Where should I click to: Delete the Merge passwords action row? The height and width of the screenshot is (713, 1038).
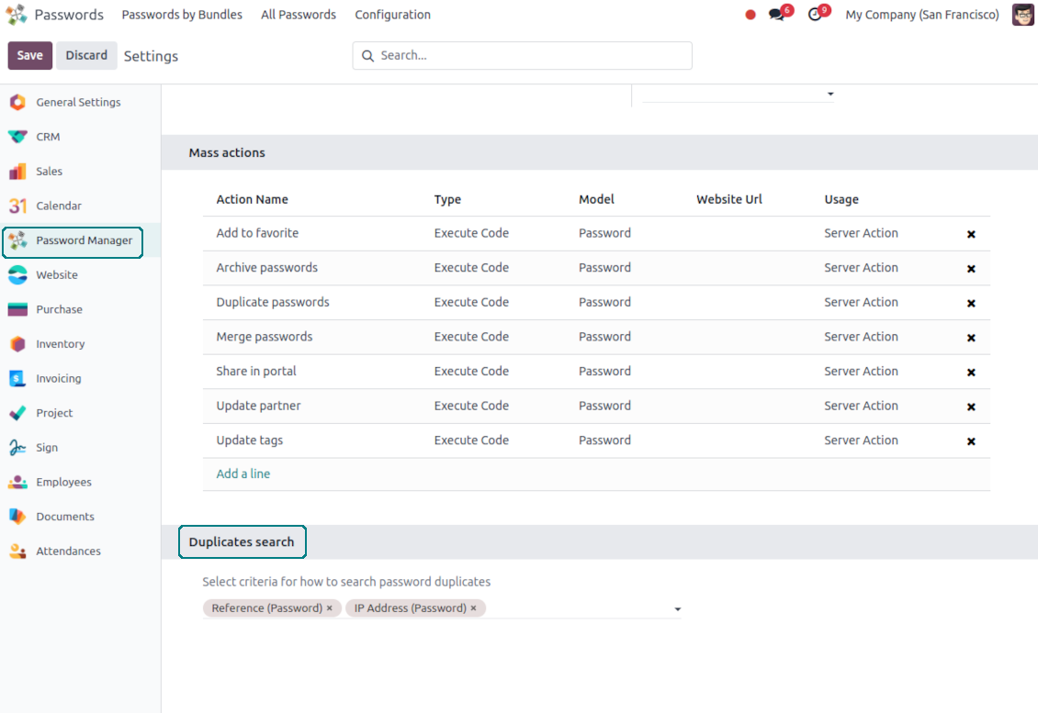click(971, 338)
